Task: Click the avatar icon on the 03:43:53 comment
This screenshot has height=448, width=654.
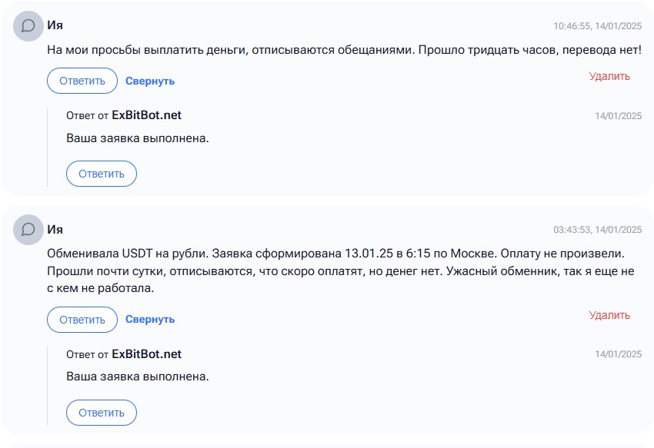Action: 28,230
